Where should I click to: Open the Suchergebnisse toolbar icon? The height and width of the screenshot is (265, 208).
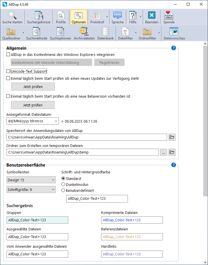tap(39, 15)
